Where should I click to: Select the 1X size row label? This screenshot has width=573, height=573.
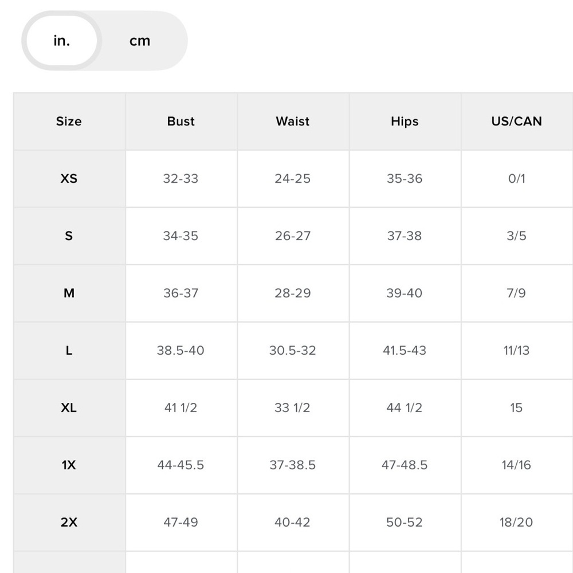69,465
